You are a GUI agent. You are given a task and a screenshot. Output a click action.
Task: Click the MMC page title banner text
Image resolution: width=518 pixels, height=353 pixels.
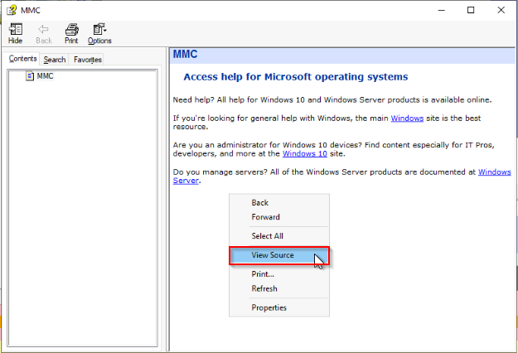click(x=186, y=54)
